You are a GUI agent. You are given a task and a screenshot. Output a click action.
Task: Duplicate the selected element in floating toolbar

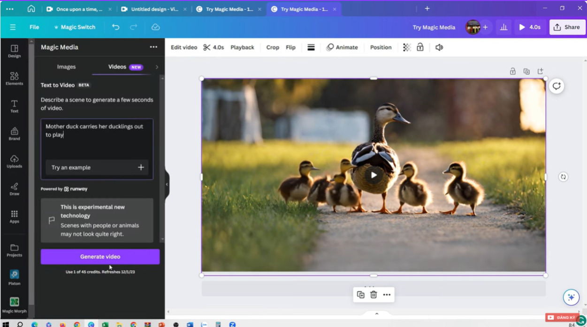[360, 295]
